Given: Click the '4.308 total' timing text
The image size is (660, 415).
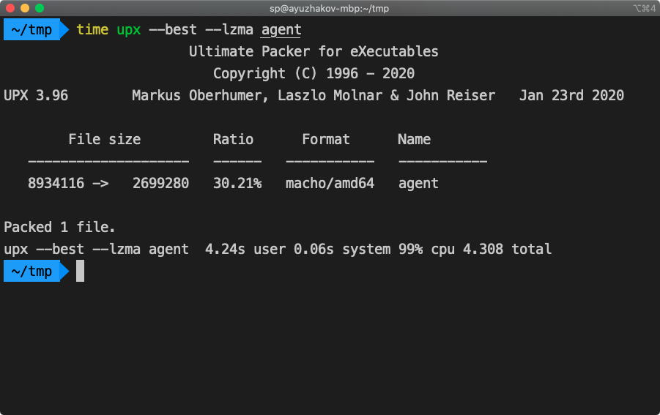Looking at the screenshot, I should coord(507,249).
